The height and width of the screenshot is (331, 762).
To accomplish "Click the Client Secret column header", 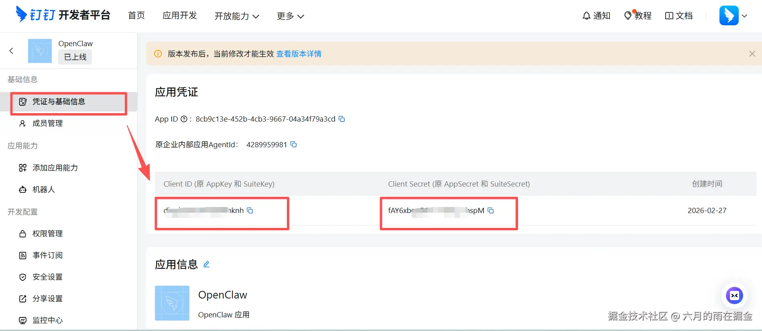I will coord(459,184).
